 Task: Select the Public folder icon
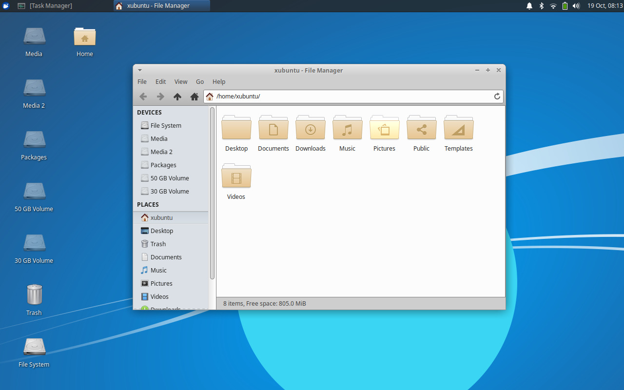422,128
